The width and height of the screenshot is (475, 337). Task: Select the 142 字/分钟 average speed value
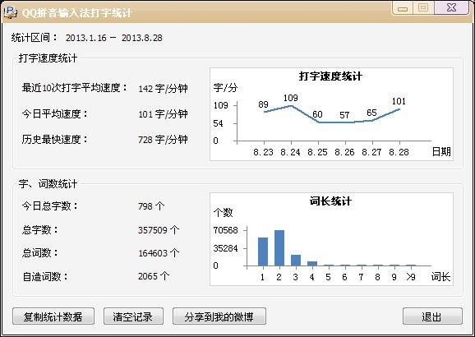pyautogui.click(x=163, y=89)
